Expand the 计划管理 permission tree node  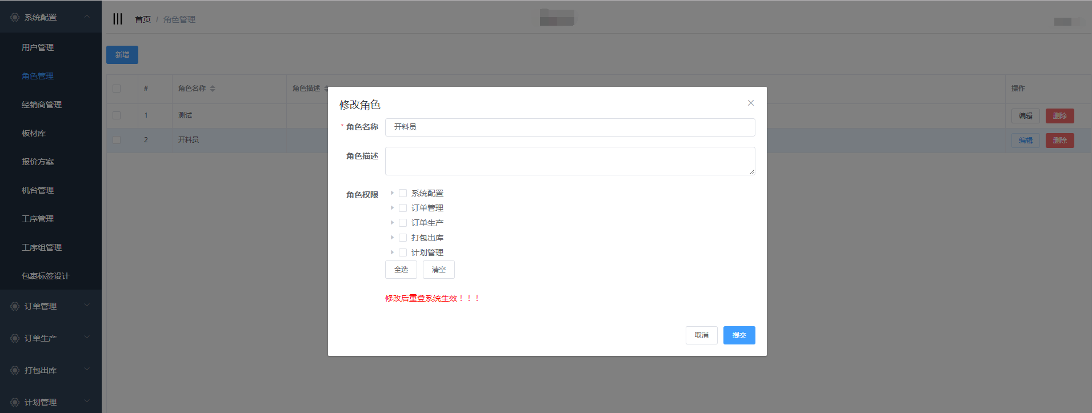[x=392, y=252]
